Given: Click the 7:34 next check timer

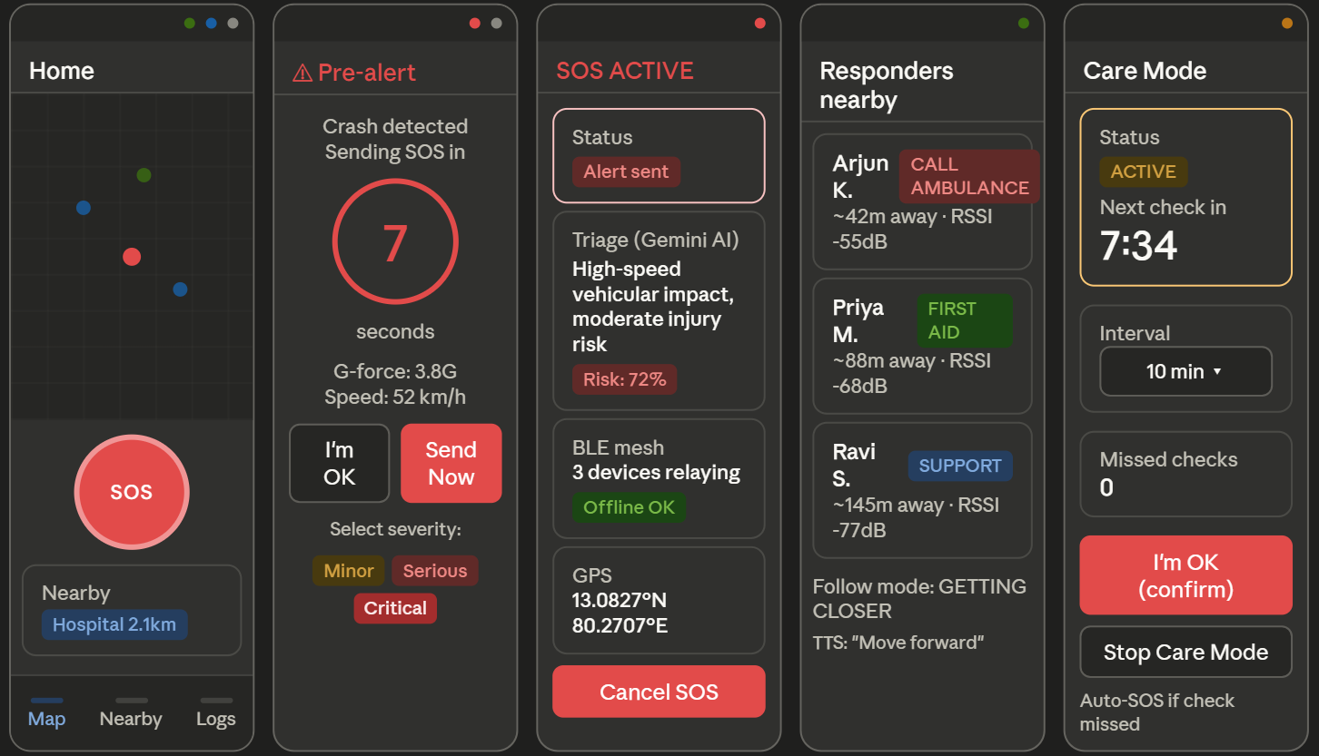Looking at the screenshot, I should tap(1138, 246).
